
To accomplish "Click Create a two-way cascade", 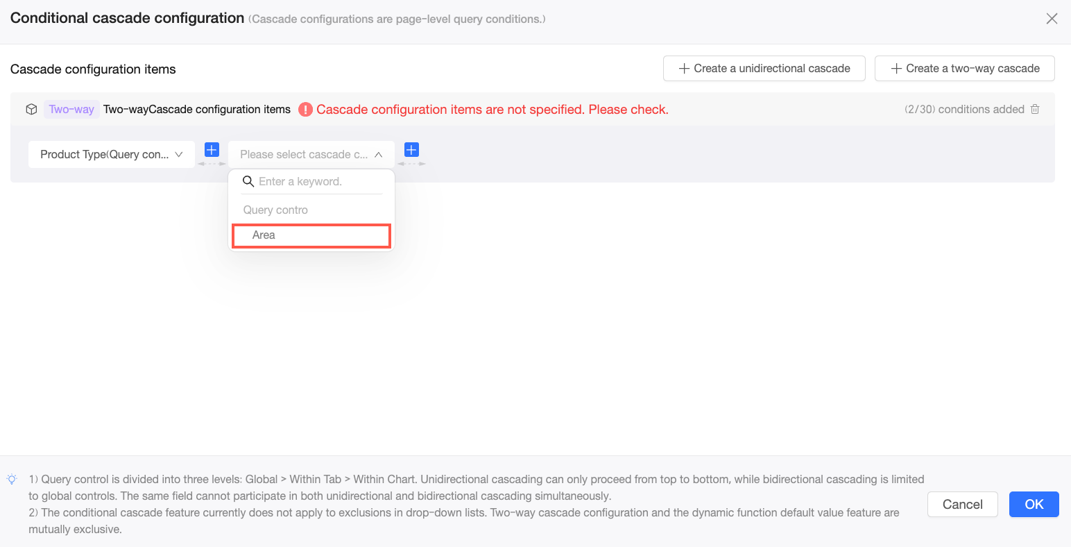I will click(x=965, y=68).
